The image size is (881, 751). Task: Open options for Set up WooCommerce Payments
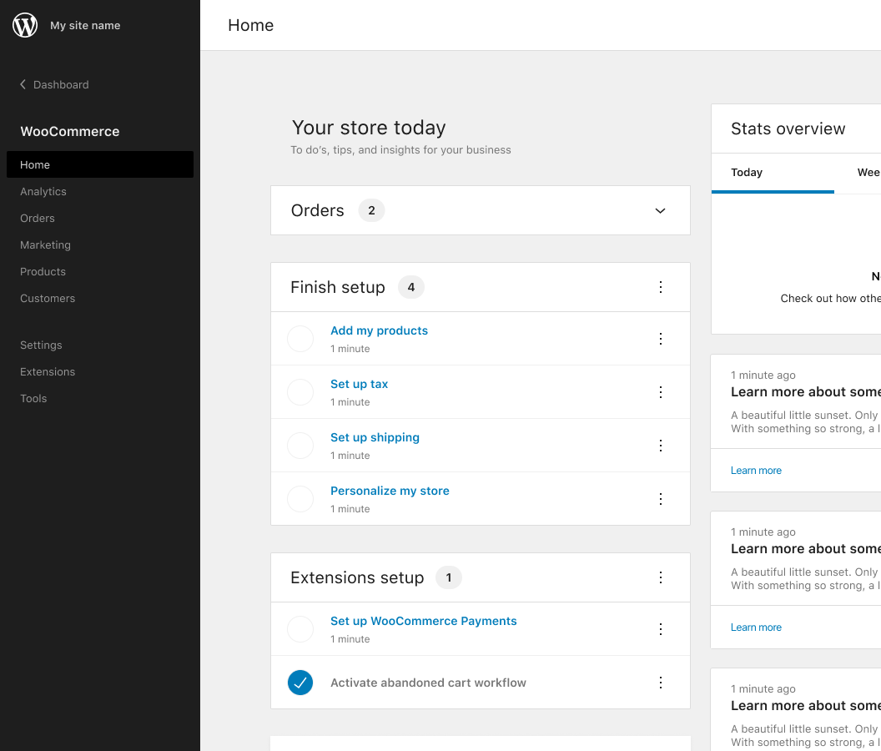coord(660,629)
